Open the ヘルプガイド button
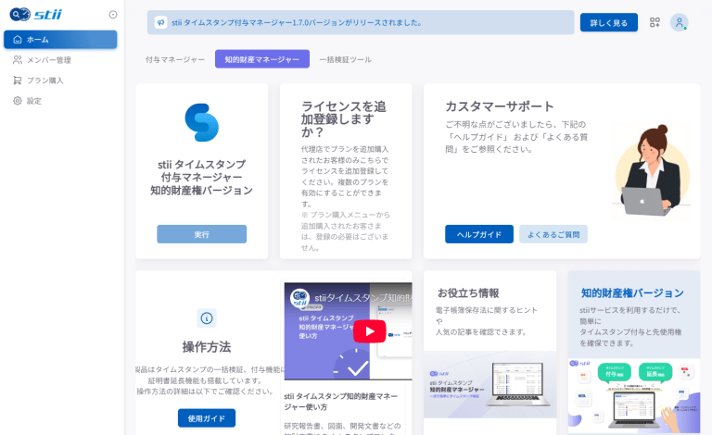This screenshot has width=712, height=435. pyautogui.click(x=479, y=234)
